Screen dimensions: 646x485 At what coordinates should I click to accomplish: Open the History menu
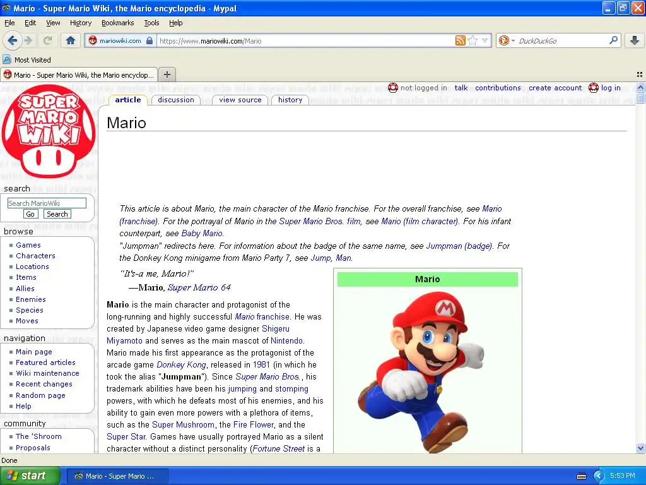[81, 23]
